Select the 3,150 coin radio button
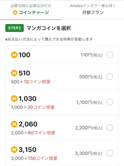124x166 pixels. [x=110, y=153]
